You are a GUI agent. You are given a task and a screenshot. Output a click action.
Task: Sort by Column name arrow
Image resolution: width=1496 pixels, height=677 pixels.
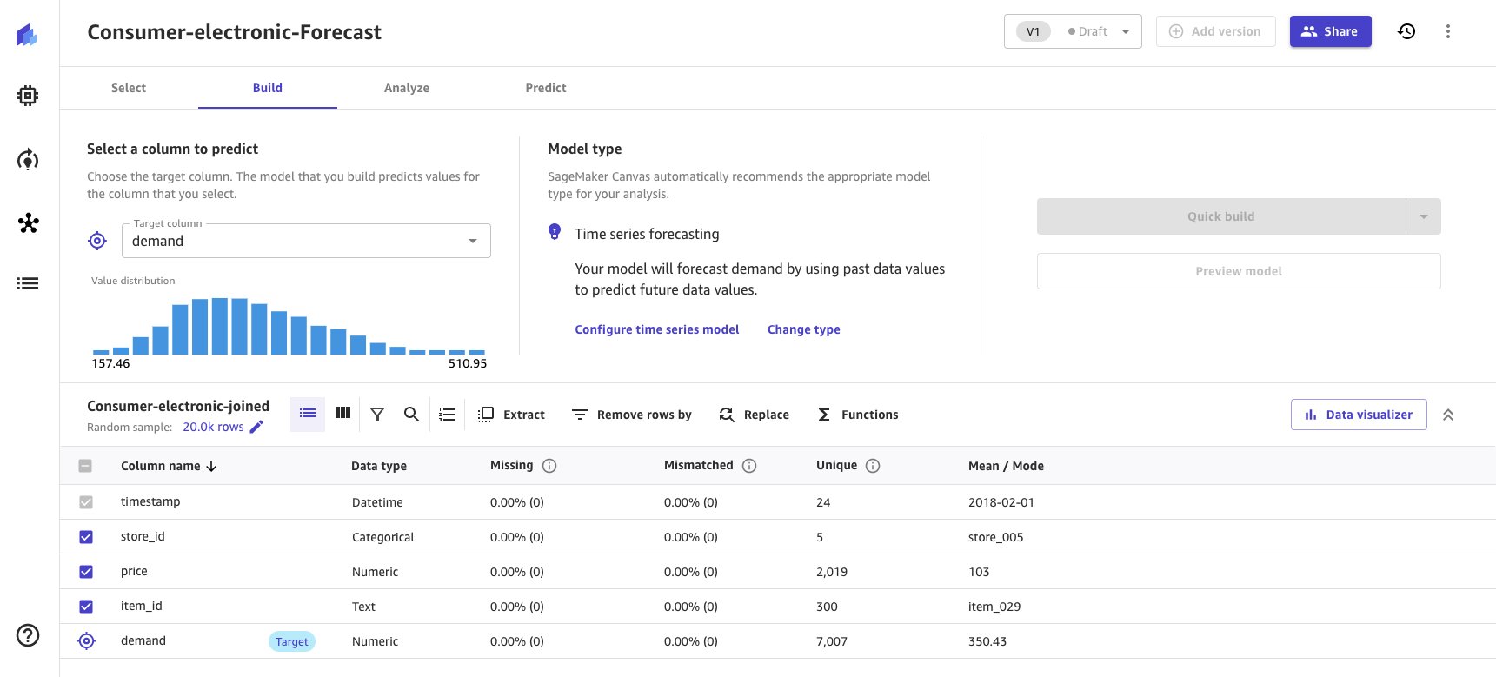211,467
